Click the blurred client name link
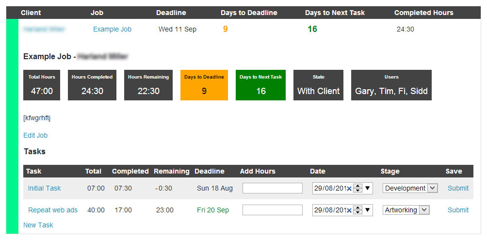The height and width of the screenshot is (240, 487). tap(44, 30)
